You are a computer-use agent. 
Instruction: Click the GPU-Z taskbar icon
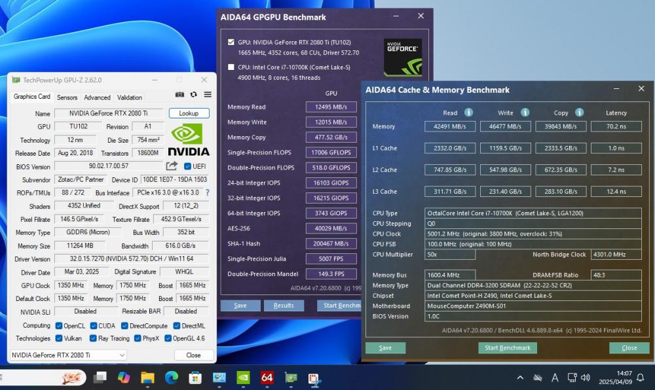[291, 378]
